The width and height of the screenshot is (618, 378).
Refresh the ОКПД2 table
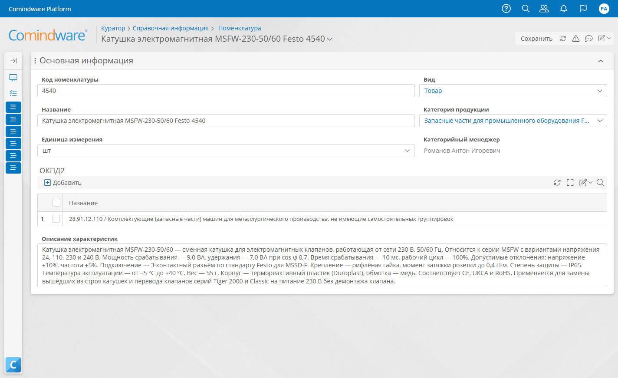(x=557, y=183)
